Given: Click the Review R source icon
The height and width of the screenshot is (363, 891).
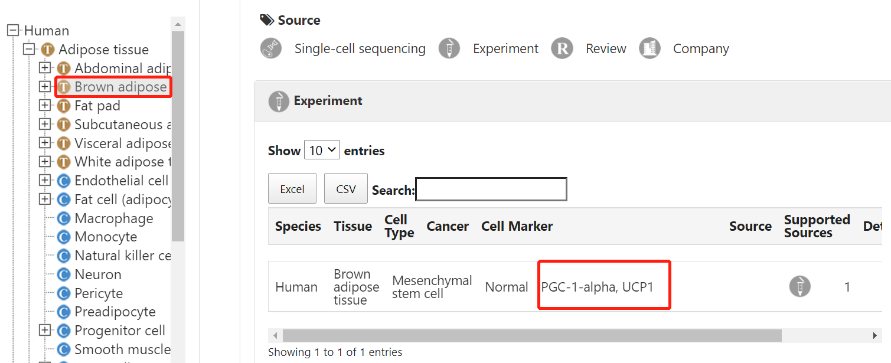Looking at the screenshot, I should point(562,48).
